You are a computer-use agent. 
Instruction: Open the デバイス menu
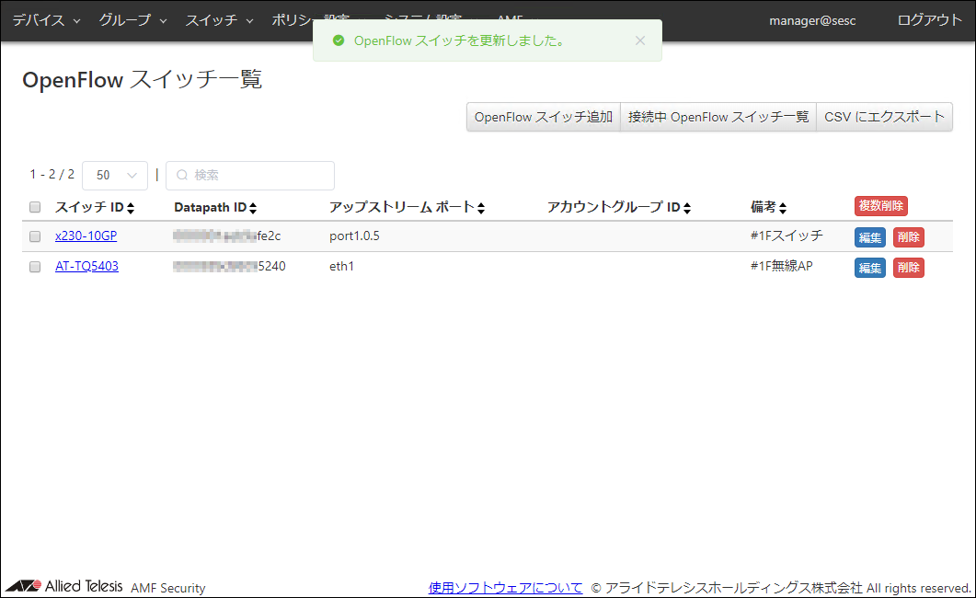coord(46,20)
